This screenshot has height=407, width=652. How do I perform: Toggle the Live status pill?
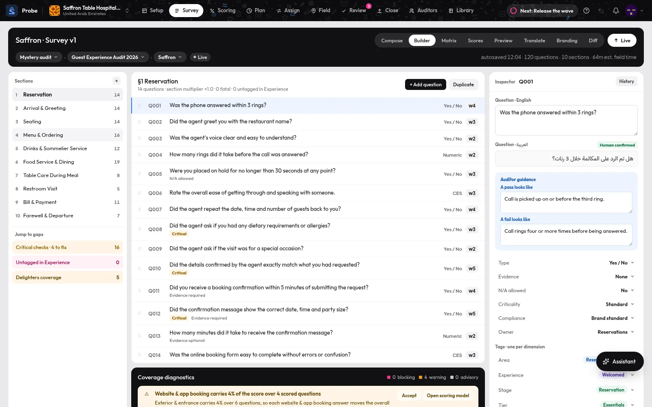[200, 57]
